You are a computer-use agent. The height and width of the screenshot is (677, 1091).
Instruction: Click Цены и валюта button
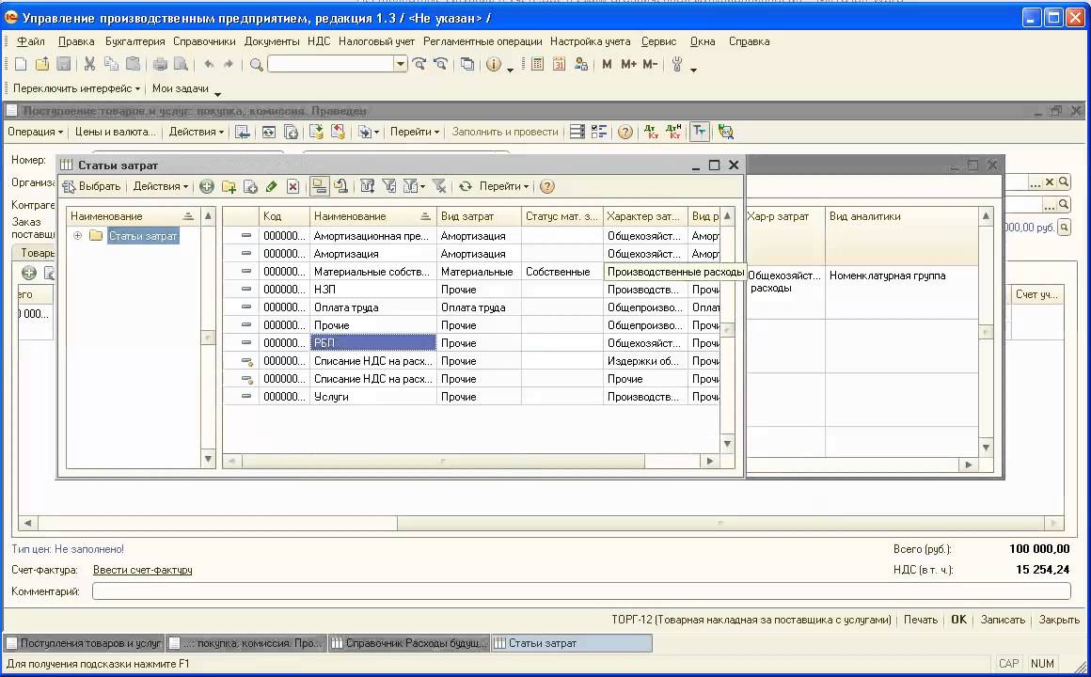pyautogui.click(x=116, y=132)
